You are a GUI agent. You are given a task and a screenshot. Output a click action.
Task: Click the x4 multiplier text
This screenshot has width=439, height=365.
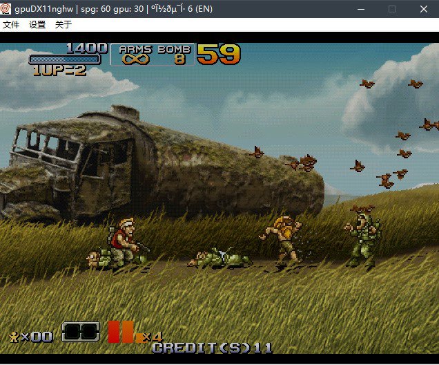(x=153, y=337)
